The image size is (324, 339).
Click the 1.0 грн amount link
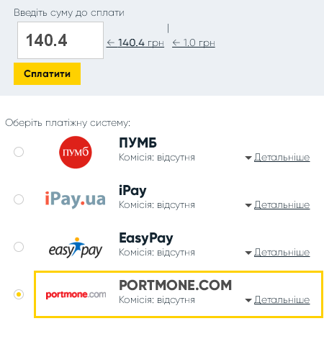click(194, 43)
